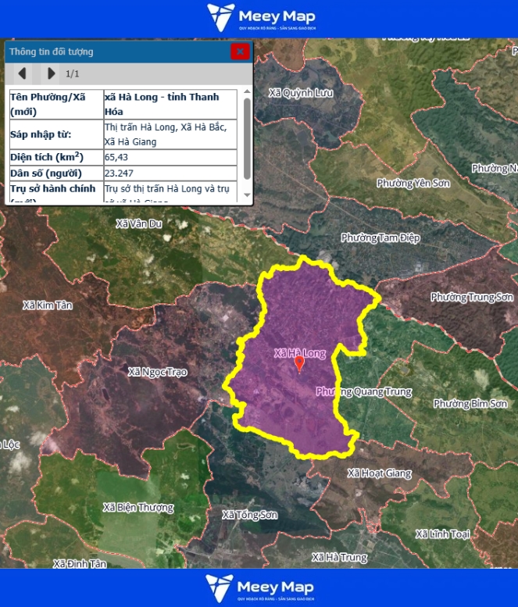Click the info panel scrollbar up arrow
This screenshot has height=607, width=518.
(x=247, y=92)
